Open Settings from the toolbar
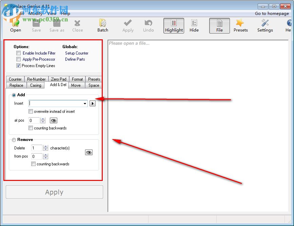Viewport: 294px width, 226px height. (x=265, y=26)
